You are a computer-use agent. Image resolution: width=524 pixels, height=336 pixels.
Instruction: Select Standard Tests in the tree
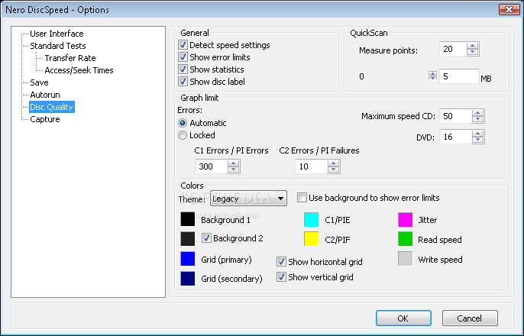click(58, 46)
